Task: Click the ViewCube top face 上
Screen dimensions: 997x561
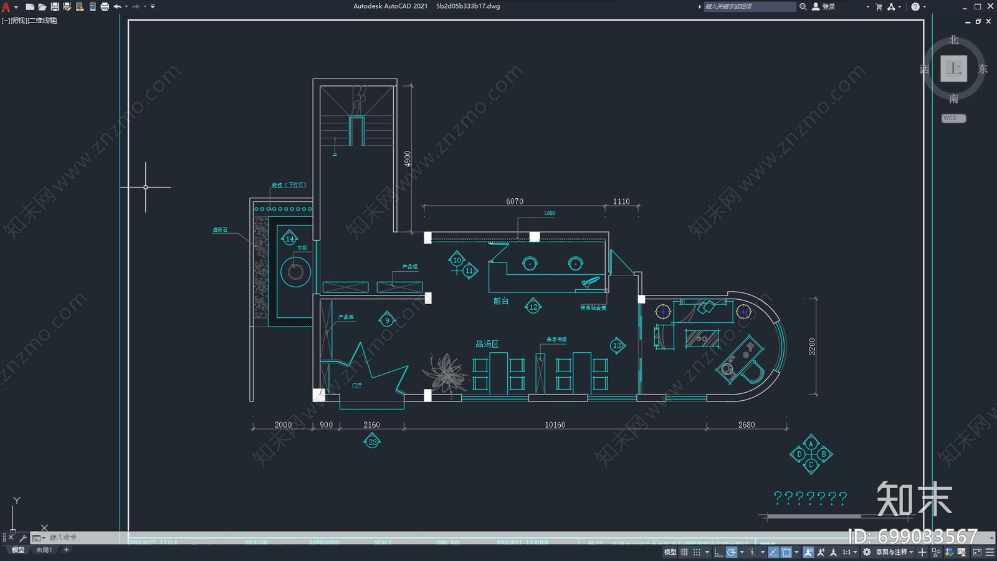Action: [953, 69]
